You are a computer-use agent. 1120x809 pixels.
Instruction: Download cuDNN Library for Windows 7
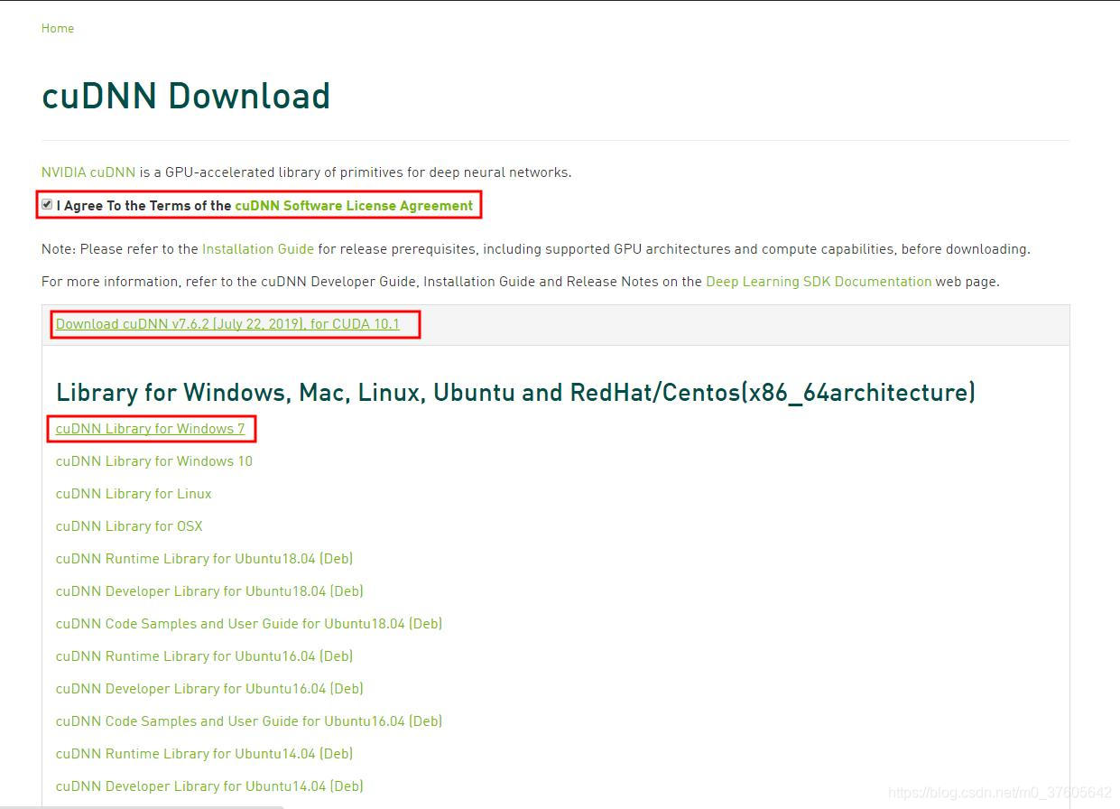(x=150, y=428)
